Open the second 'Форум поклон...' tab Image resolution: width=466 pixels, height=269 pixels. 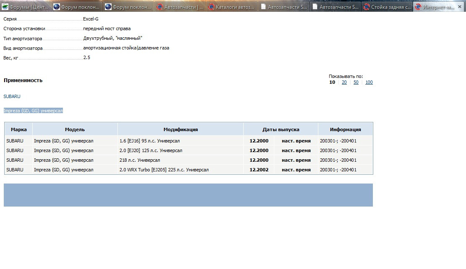click(129, 7)
